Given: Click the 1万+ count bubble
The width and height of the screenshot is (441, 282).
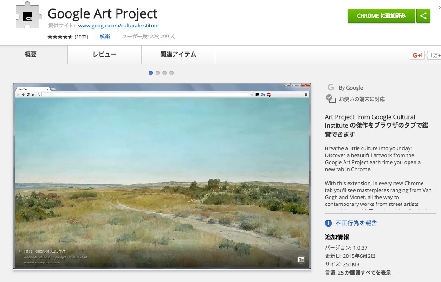Looking at the screenshot, I should point(435,55).
